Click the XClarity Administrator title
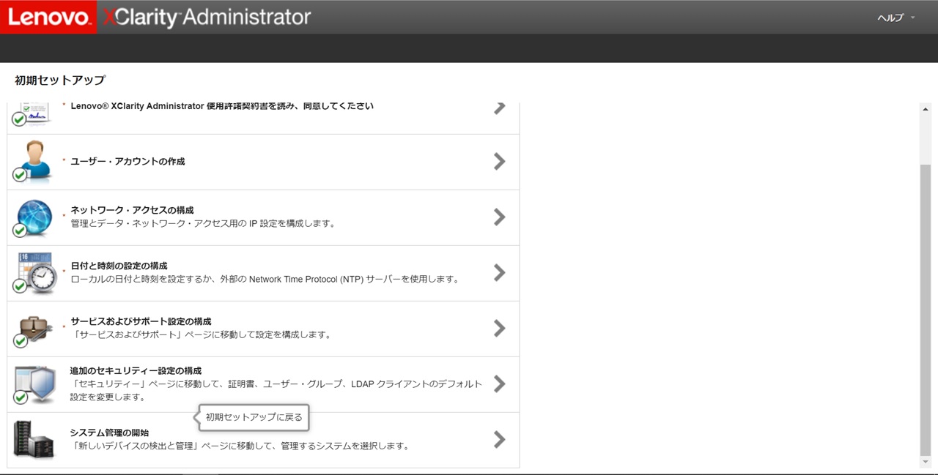Viewport: 938px width, 475px height. pyautogui.click(x=207, y=17)
